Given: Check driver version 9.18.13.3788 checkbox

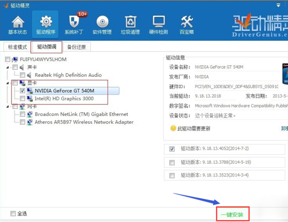Looking at the screenshot, I should pyautogui.click(x=172, y=162).
